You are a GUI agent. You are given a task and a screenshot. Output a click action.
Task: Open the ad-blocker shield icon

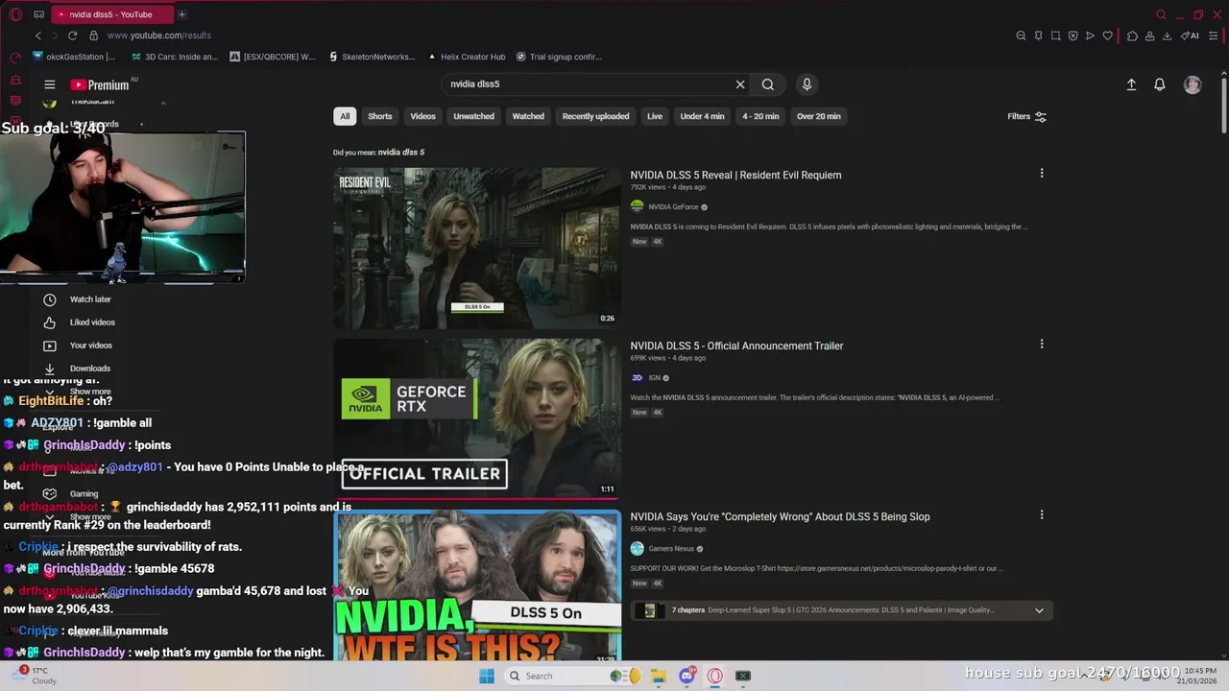(1072, 36)
